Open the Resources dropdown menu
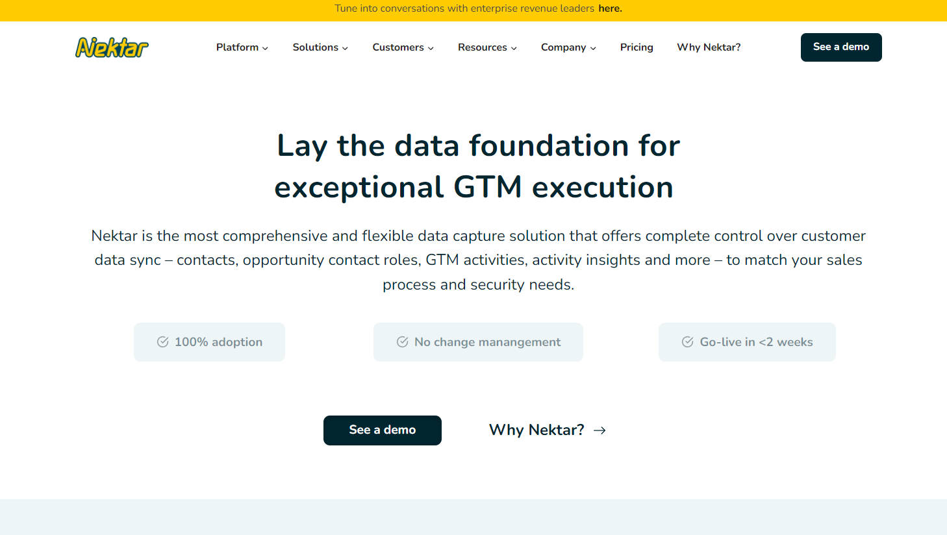The image size is (947, 535). click(x=487, y=47)
